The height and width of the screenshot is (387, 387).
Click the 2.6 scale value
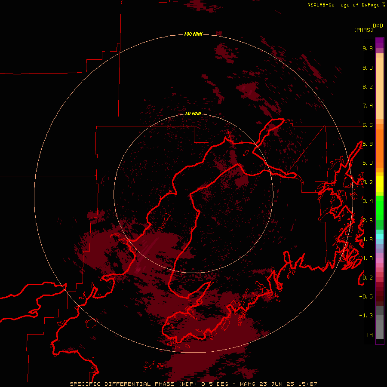[x=368, y=221]
